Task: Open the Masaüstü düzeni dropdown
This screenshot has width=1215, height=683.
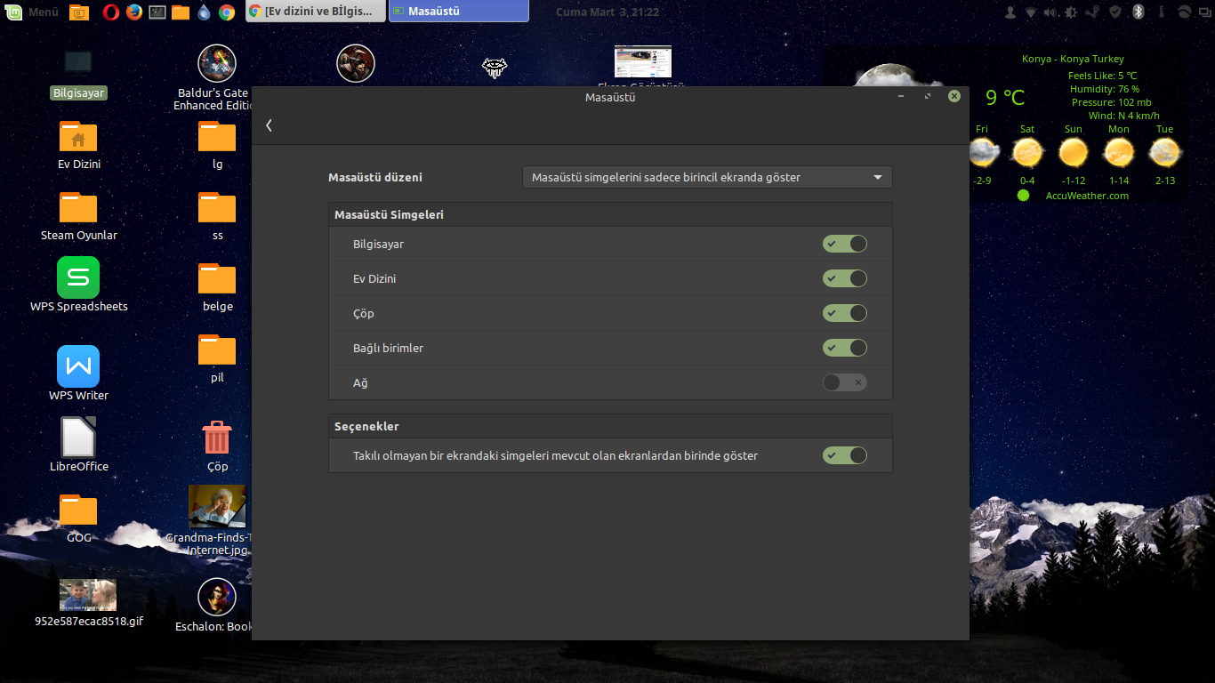Action: click(x=707, y=177)
